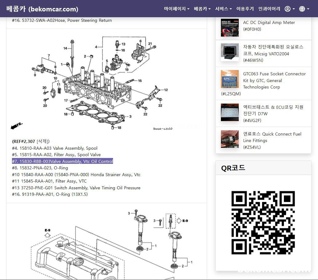The height and width of the screenshot is (280, 318).
Task: Open the 인콰이어리 page
Action: tap(269, 9)
